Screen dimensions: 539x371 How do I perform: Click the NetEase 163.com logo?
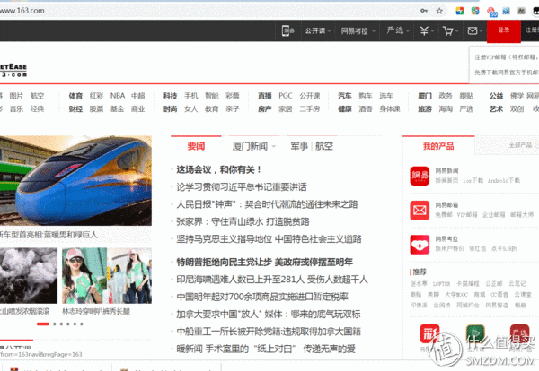[x=13, y=70]
